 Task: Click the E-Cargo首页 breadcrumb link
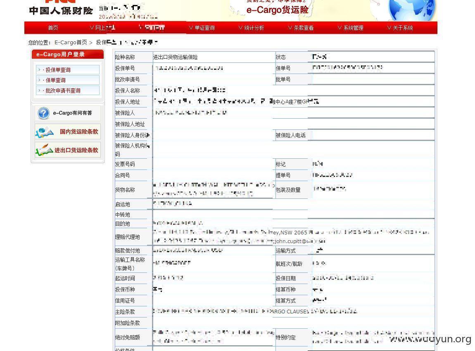tap(71, 43)
